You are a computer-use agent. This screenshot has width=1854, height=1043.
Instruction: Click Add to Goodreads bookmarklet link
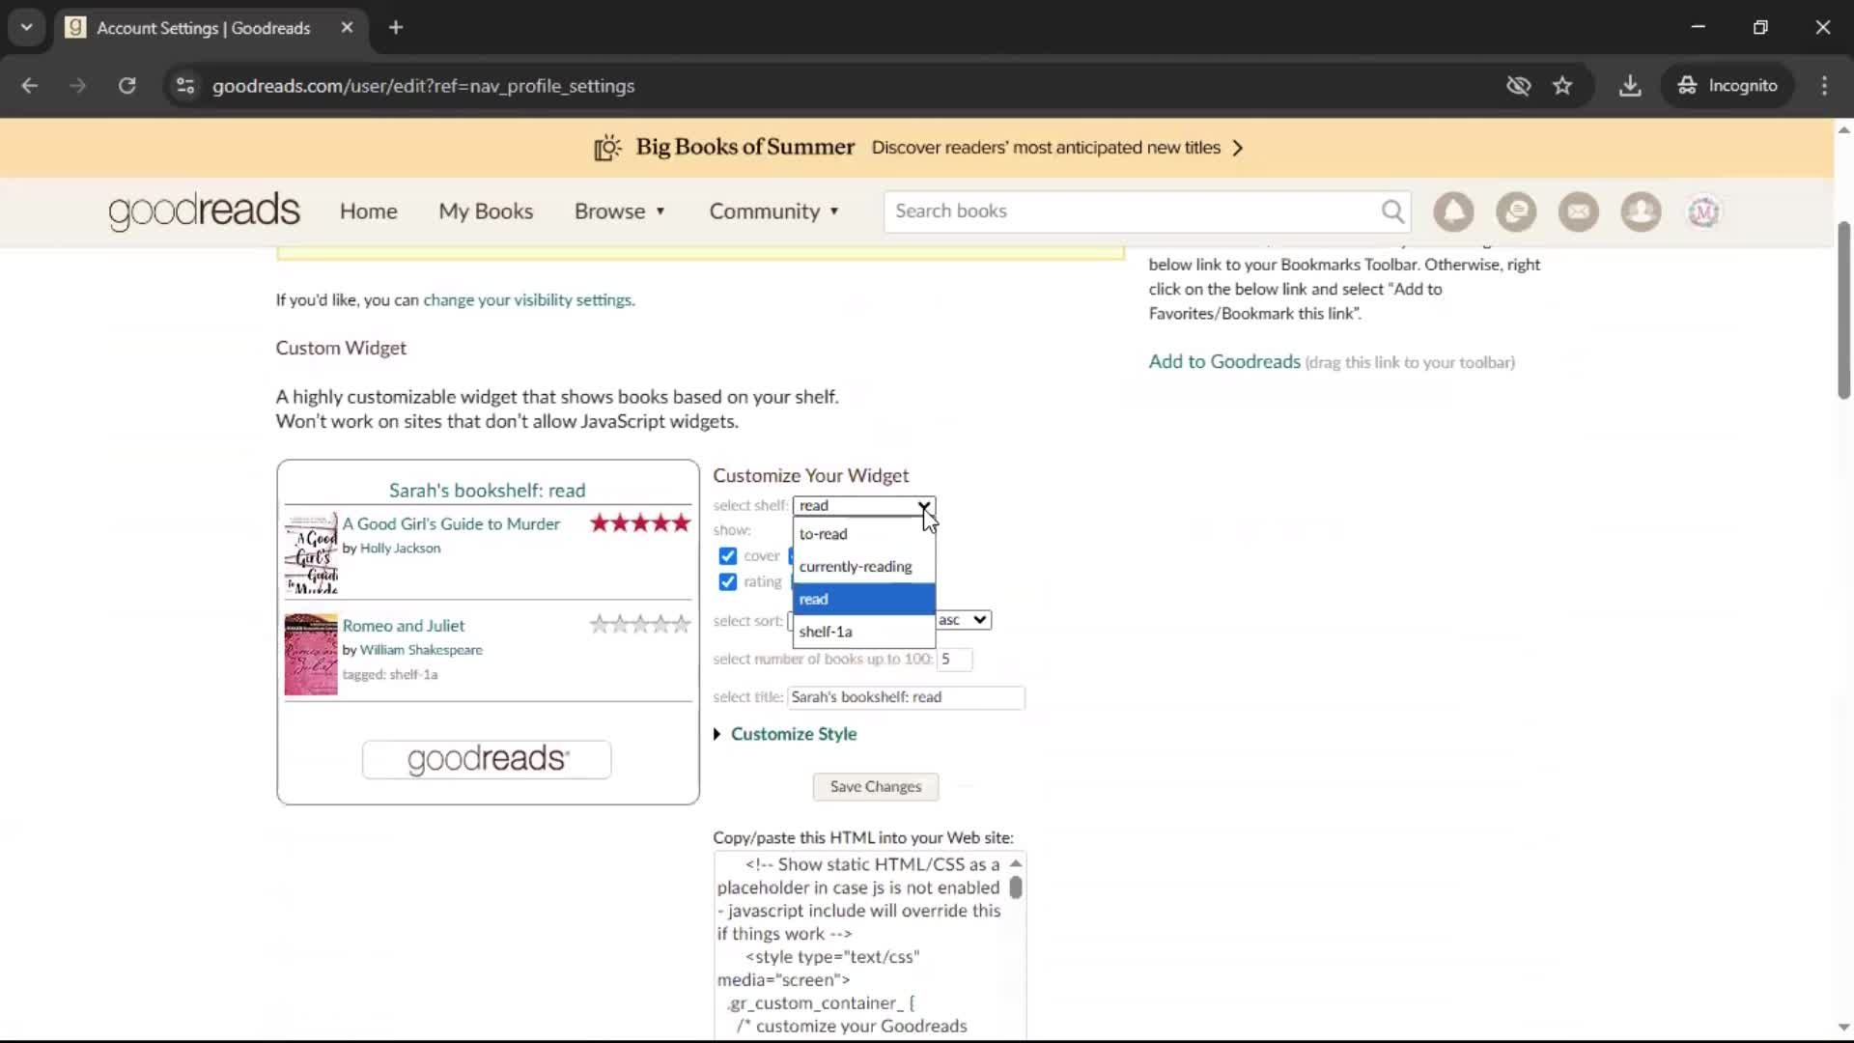pos(1224,361)
